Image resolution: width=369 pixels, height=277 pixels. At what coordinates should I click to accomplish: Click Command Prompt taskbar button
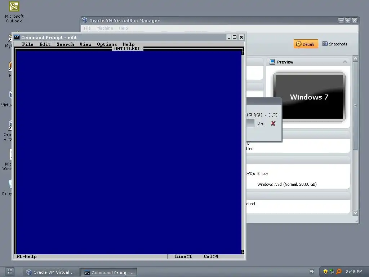(109, 273)
